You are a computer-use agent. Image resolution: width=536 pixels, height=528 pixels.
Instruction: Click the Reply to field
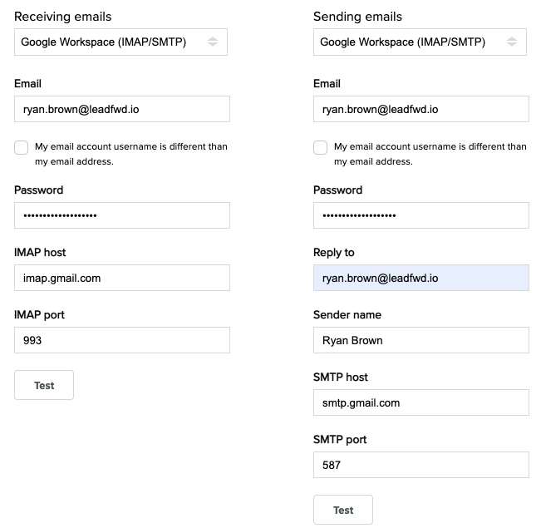421,278
